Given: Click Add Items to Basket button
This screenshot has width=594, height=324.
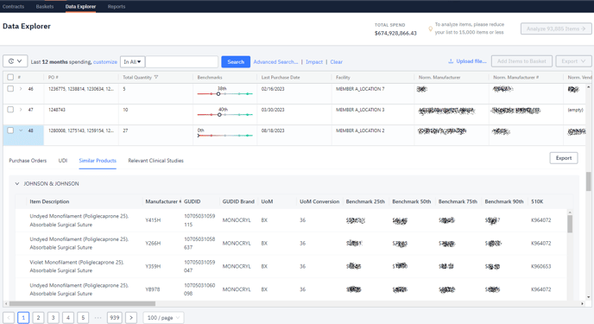Looking at the screenshot, I should click(521, 61).
